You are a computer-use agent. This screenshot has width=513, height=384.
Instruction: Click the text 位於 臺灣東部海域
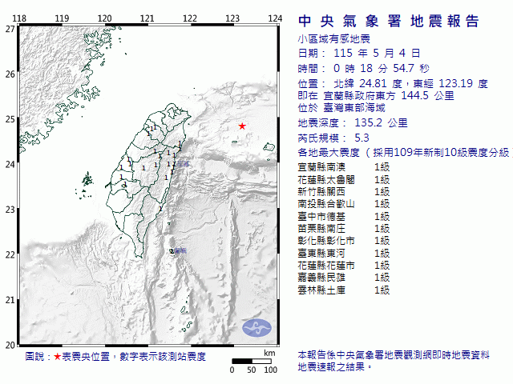click(341, 108)
